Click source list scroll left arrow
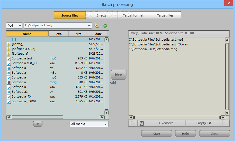235x141 pixels. click(9, 117)
